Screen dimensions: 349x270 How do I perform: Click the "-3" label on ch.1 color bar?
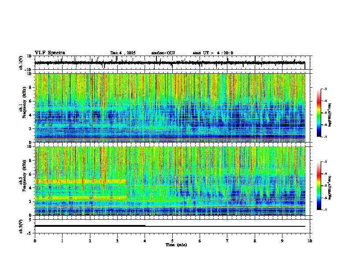click(325, 89)
